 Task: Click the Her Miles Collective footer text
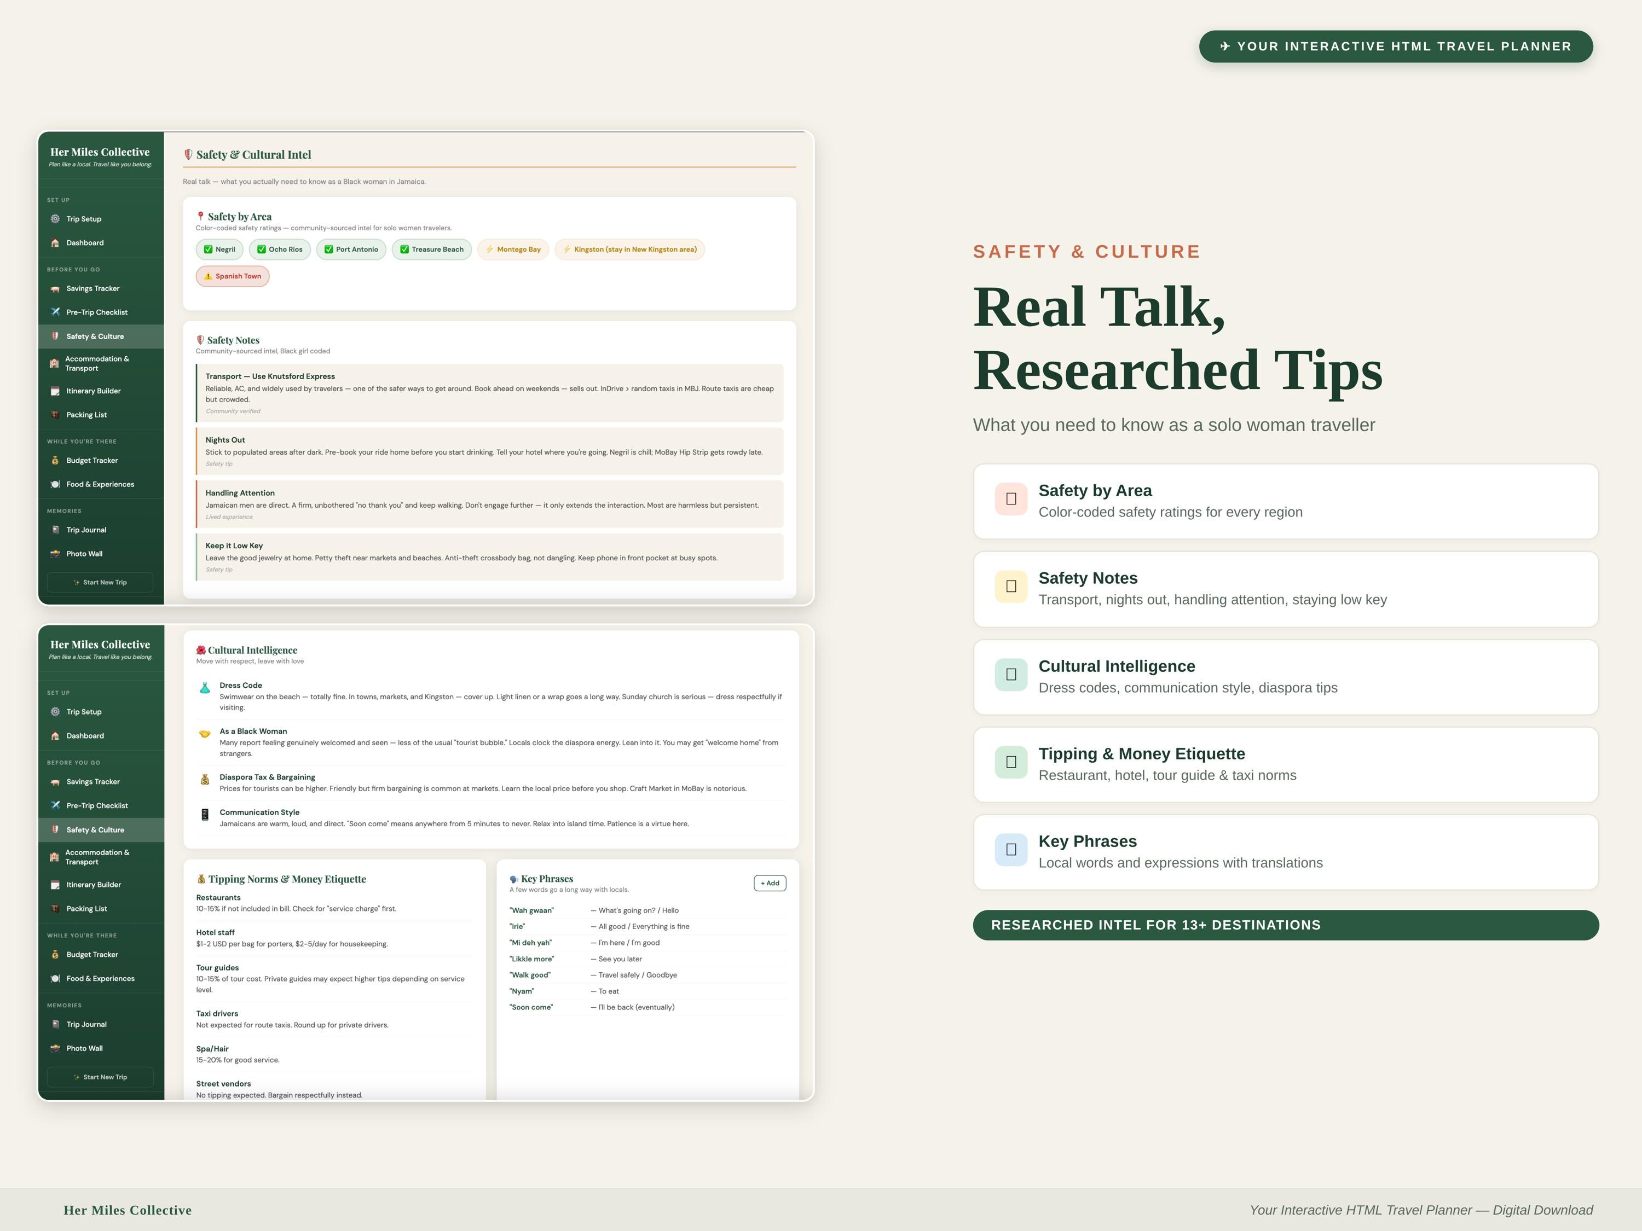128,1210
